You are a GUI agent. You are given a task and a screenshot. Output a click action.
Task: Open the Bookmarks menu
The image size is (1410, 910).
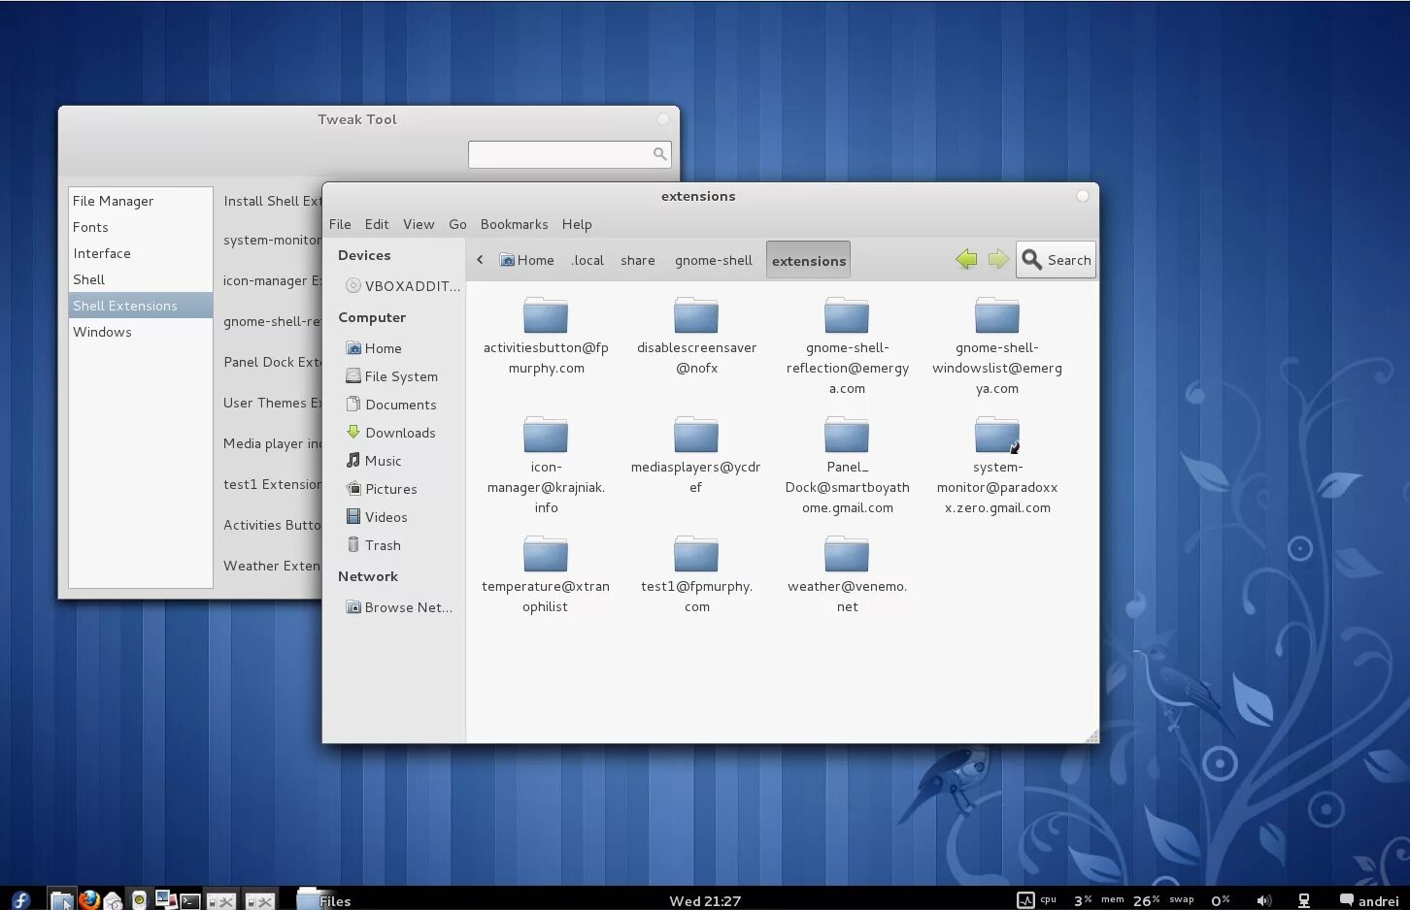[514, 224]
